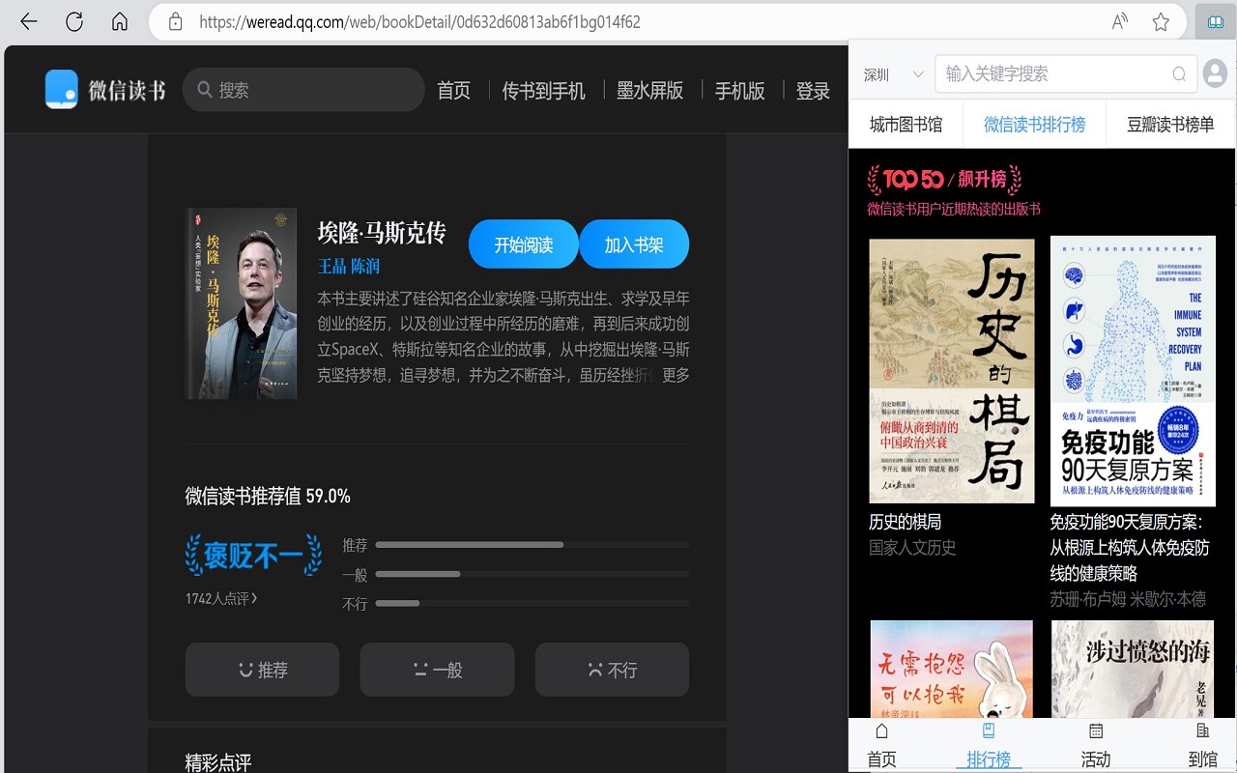
Task: Open the 无需抱怨可以抱我 book cover
Action: pos(952,669)
